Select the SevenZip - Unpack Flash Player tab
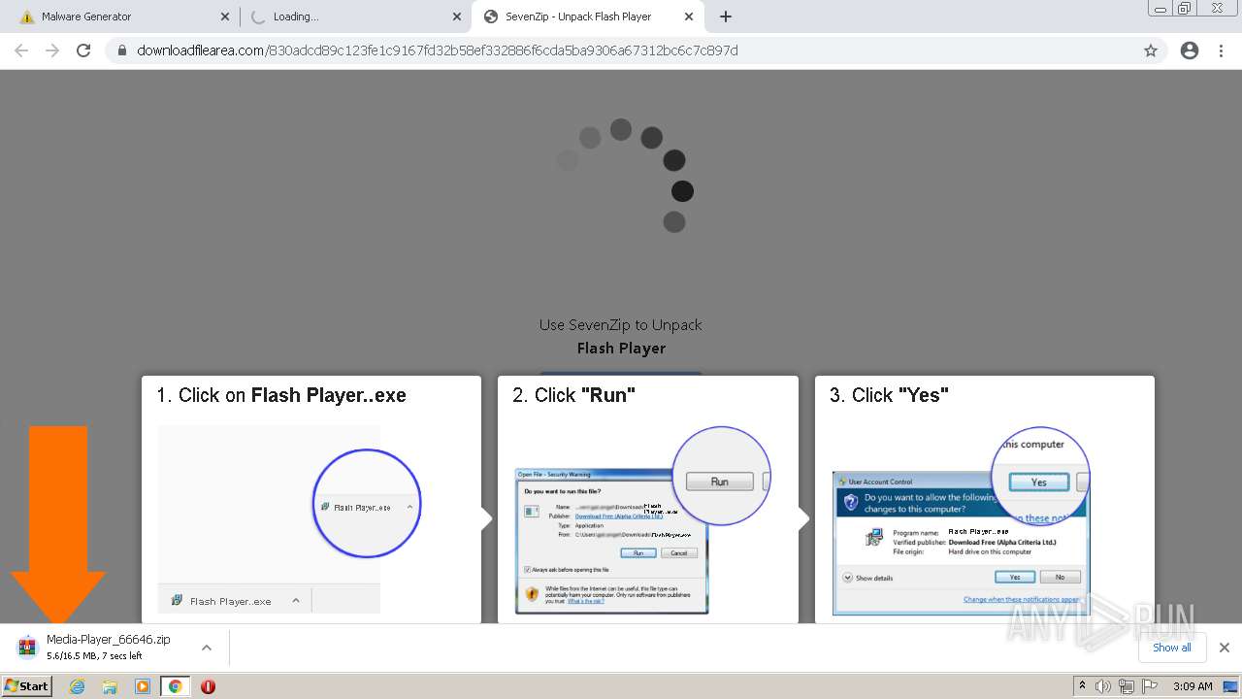 (588, 17)
